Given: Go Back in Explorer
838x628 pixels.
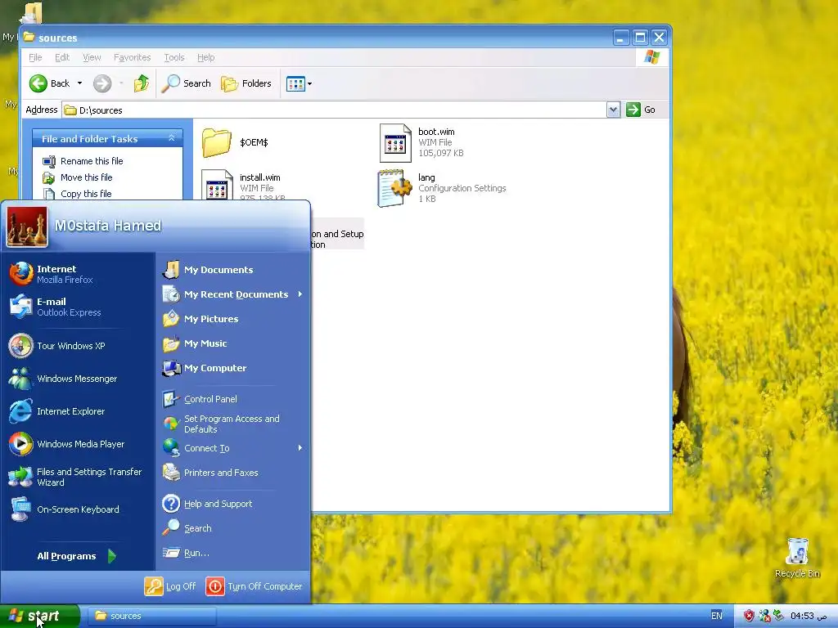Looking at the screenshot, I should click(50, 83).
